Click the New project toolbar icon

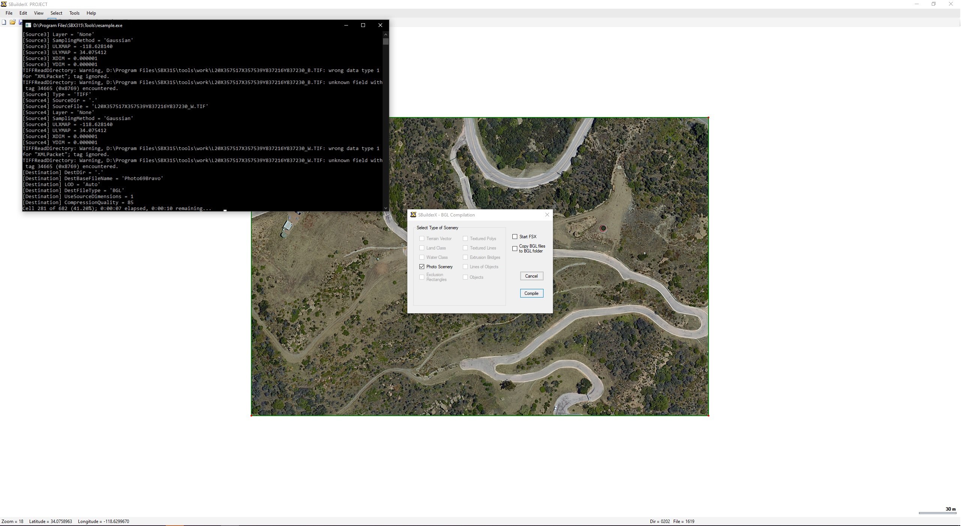click(x=4, y=22)
